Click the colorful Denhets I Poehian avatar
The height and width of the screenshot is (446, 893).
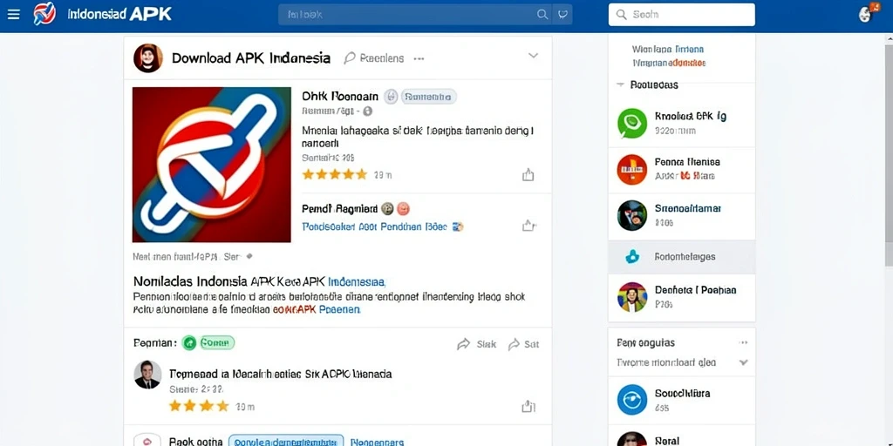(x=632, y=297)
